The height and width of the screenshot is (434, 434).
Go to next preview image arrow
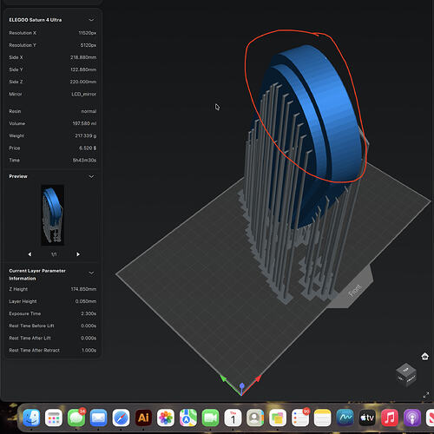coord(78,254)
